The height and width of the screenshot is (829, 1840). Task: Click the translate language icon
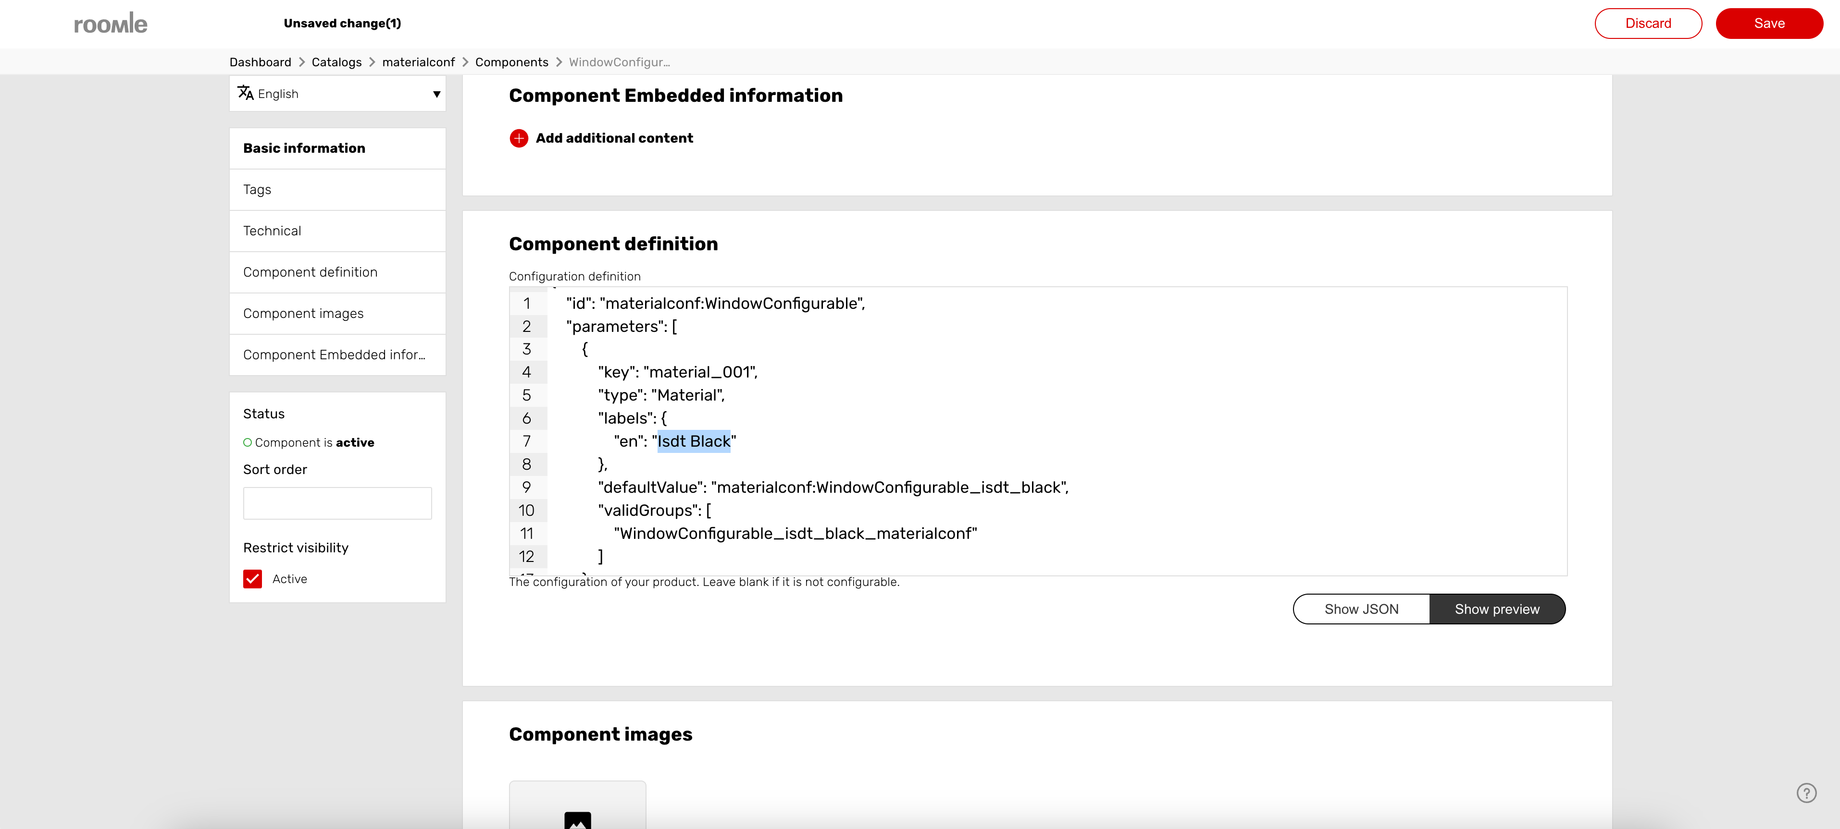pyautogui.click(x=245, y=93)
